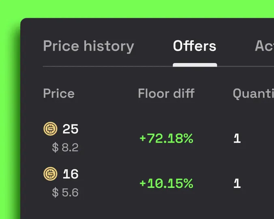Click the gold coin icon beside 16
This screenshot has width=274, height=219.
tap(51, 174)
